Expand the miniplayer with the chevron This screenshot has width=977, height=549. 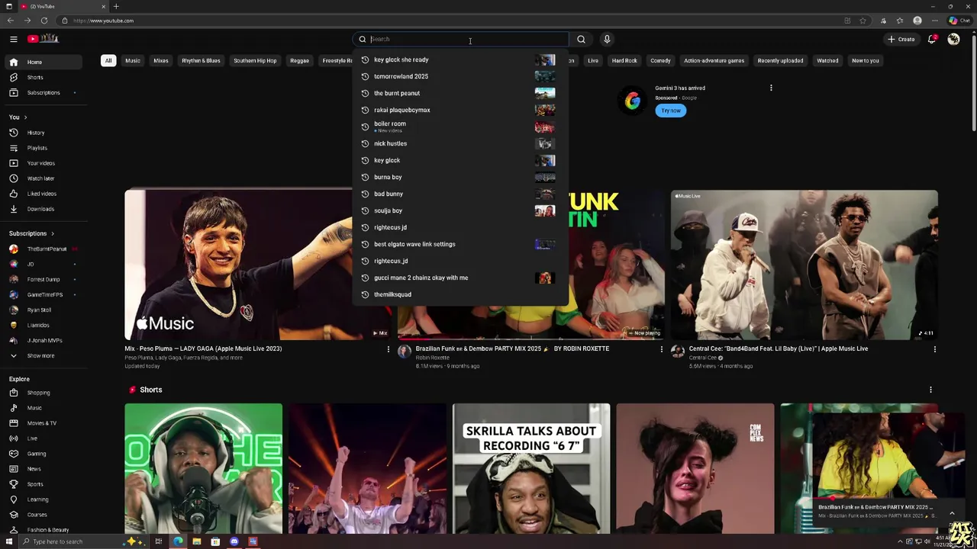coord(952,512)
